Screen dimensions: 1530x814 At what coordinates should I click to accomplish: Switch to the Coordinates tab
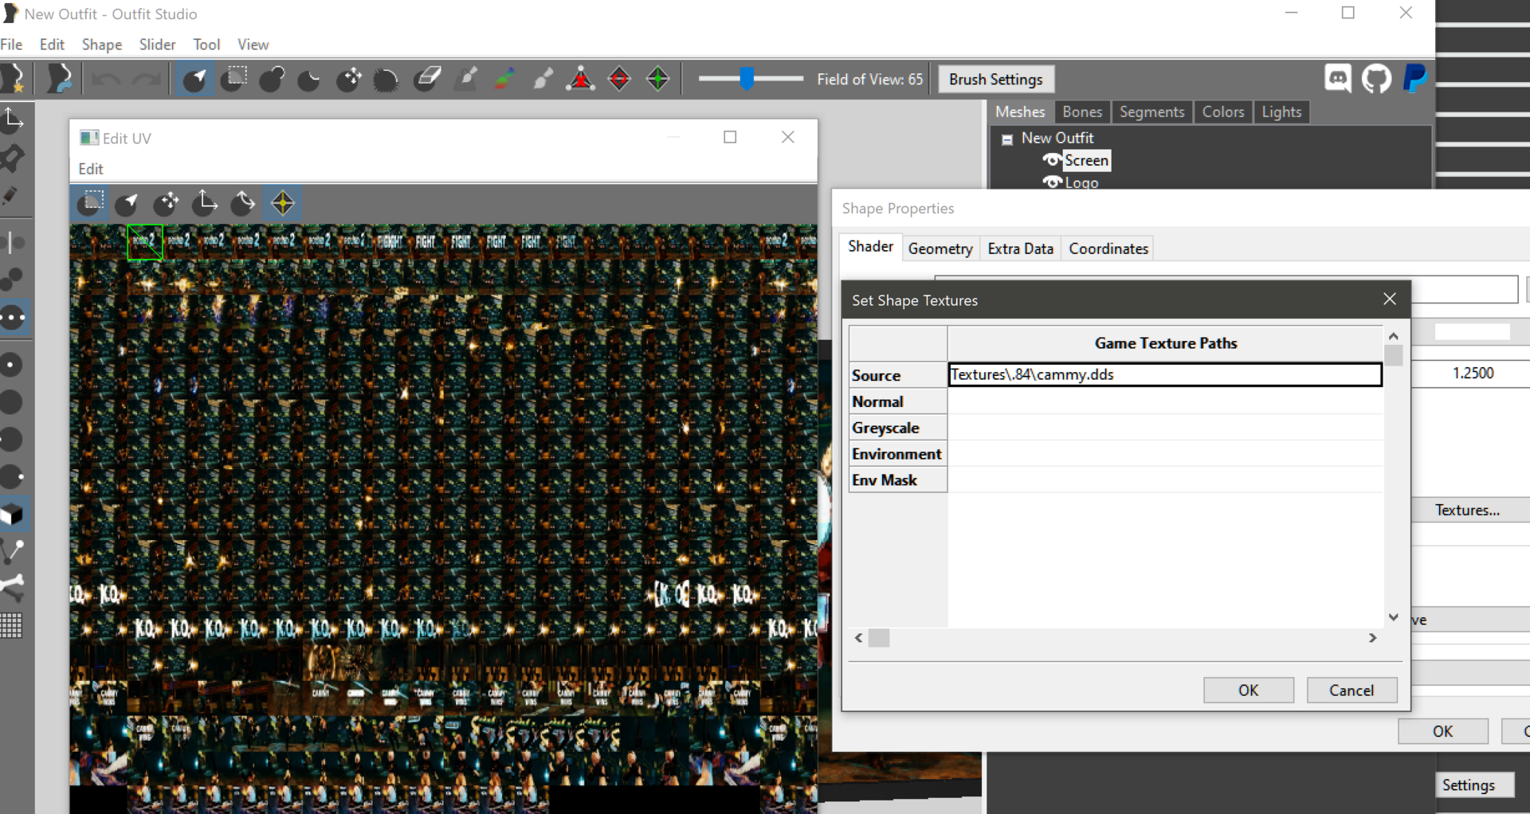pos(1108,249)
